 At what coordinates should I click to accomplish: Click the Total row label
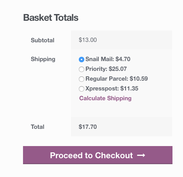[x=37, y=127]
